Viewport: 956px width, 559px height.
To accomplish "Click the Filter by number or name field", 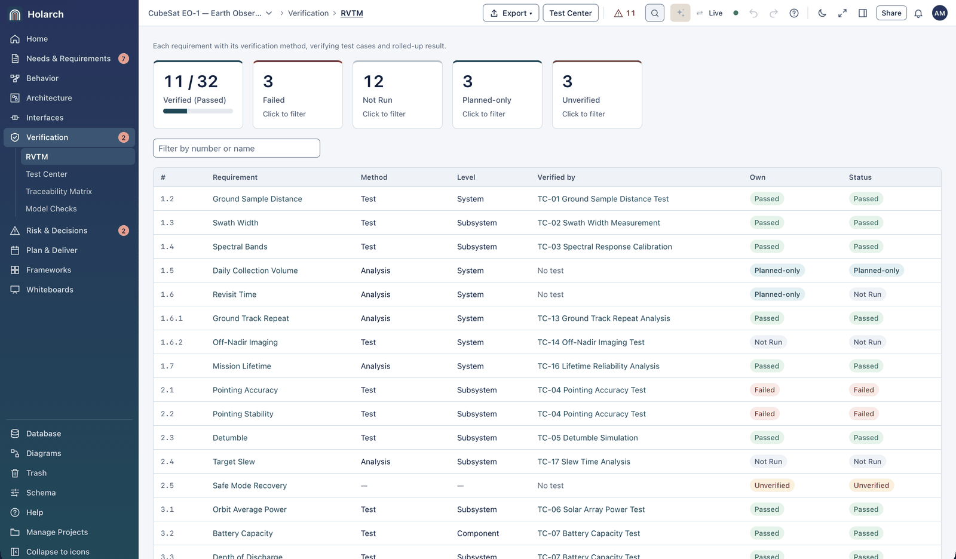I will tap(237, 148).
